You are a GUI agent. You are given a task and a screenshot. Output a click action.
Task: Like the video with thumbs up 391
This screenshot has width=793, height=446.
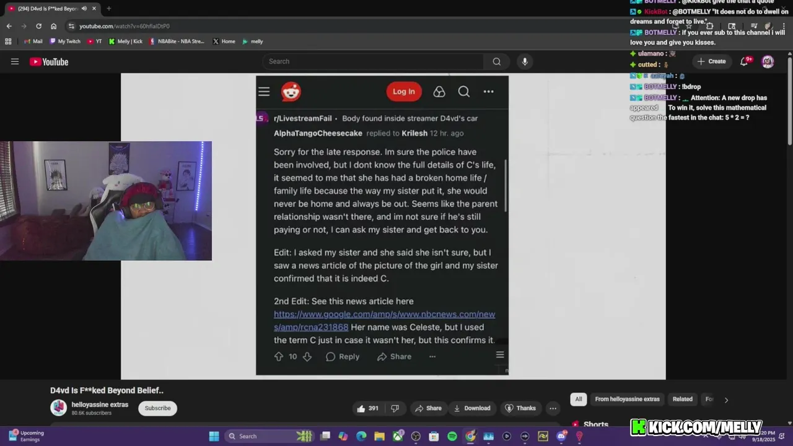point(367,408)
